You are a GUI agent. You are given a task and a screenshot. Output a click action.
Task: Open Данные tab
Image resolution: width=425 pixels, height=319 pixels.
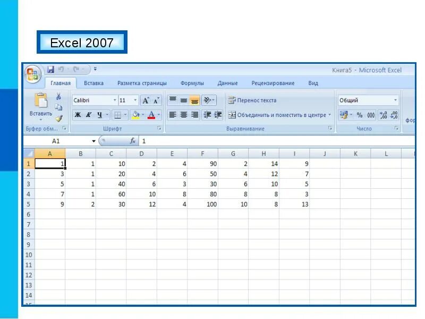coord(227,83)
